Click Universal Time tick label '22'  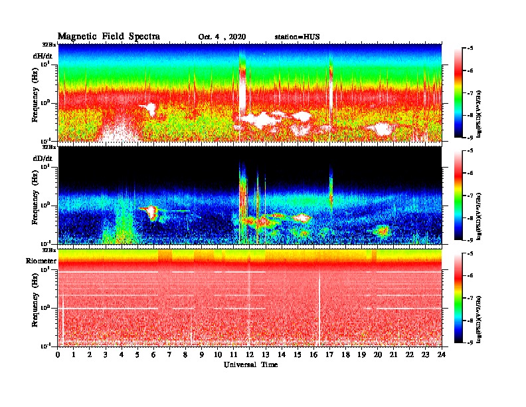[x=410, y=354]
